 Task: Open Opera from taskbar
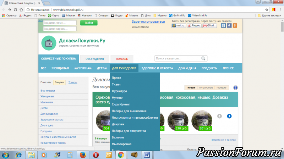(x=96, y=155)
